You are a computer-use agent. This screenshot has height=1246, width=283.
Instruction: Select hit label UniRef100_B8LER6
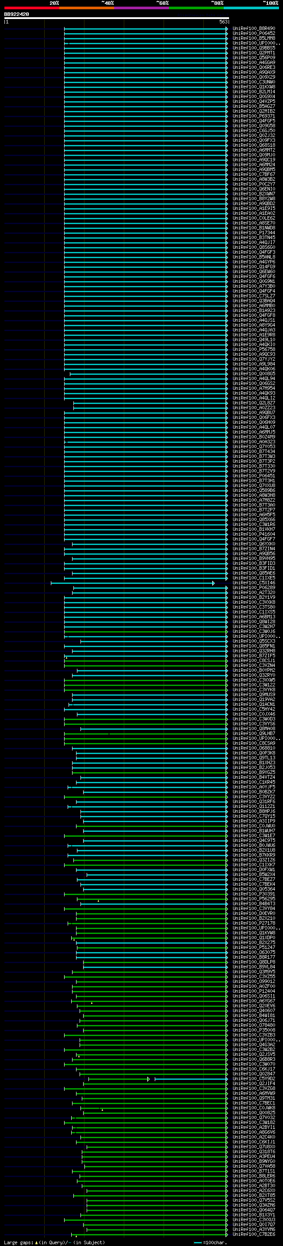tap(254, 1175)
